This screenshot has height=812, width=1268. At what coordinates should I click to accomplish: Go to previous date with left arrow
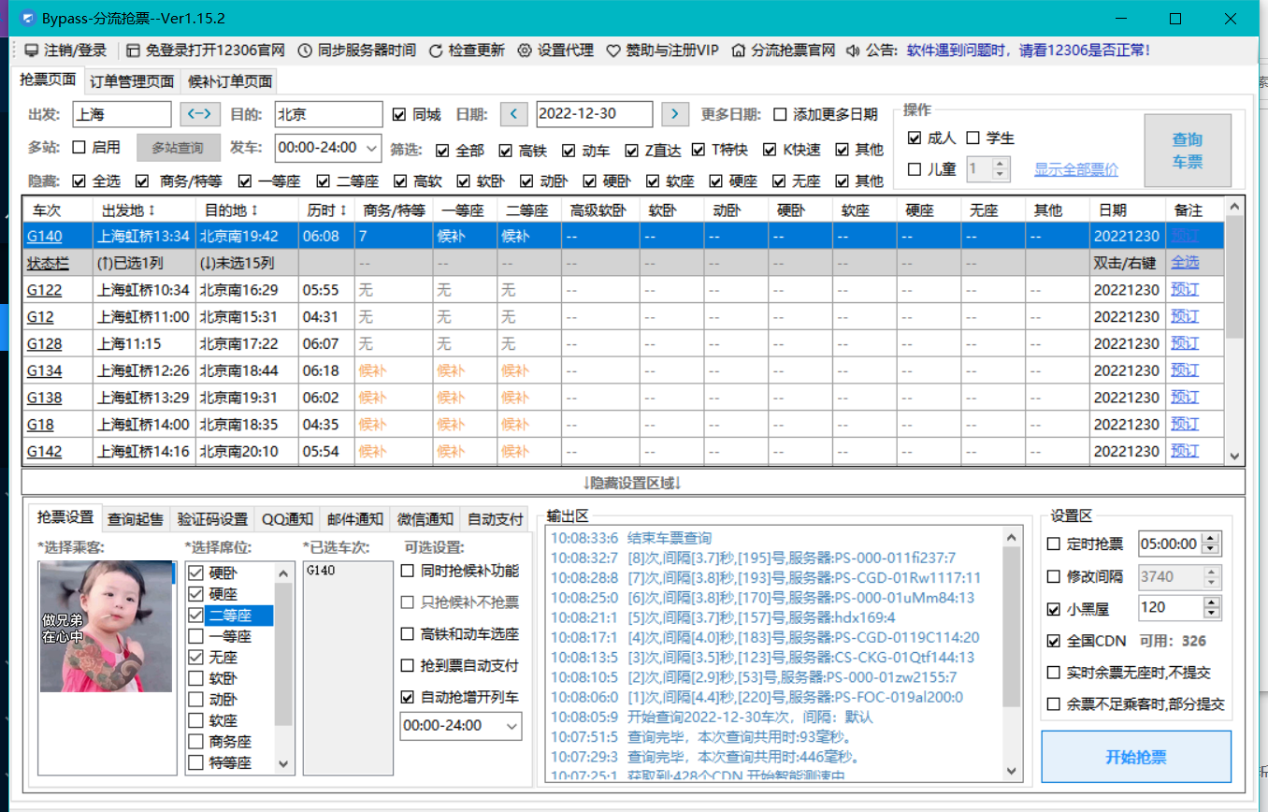514,114
